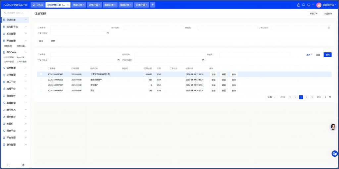Tick the select-all checkbox in table header
Screen dimensions: 339x169
pos(41,69)
